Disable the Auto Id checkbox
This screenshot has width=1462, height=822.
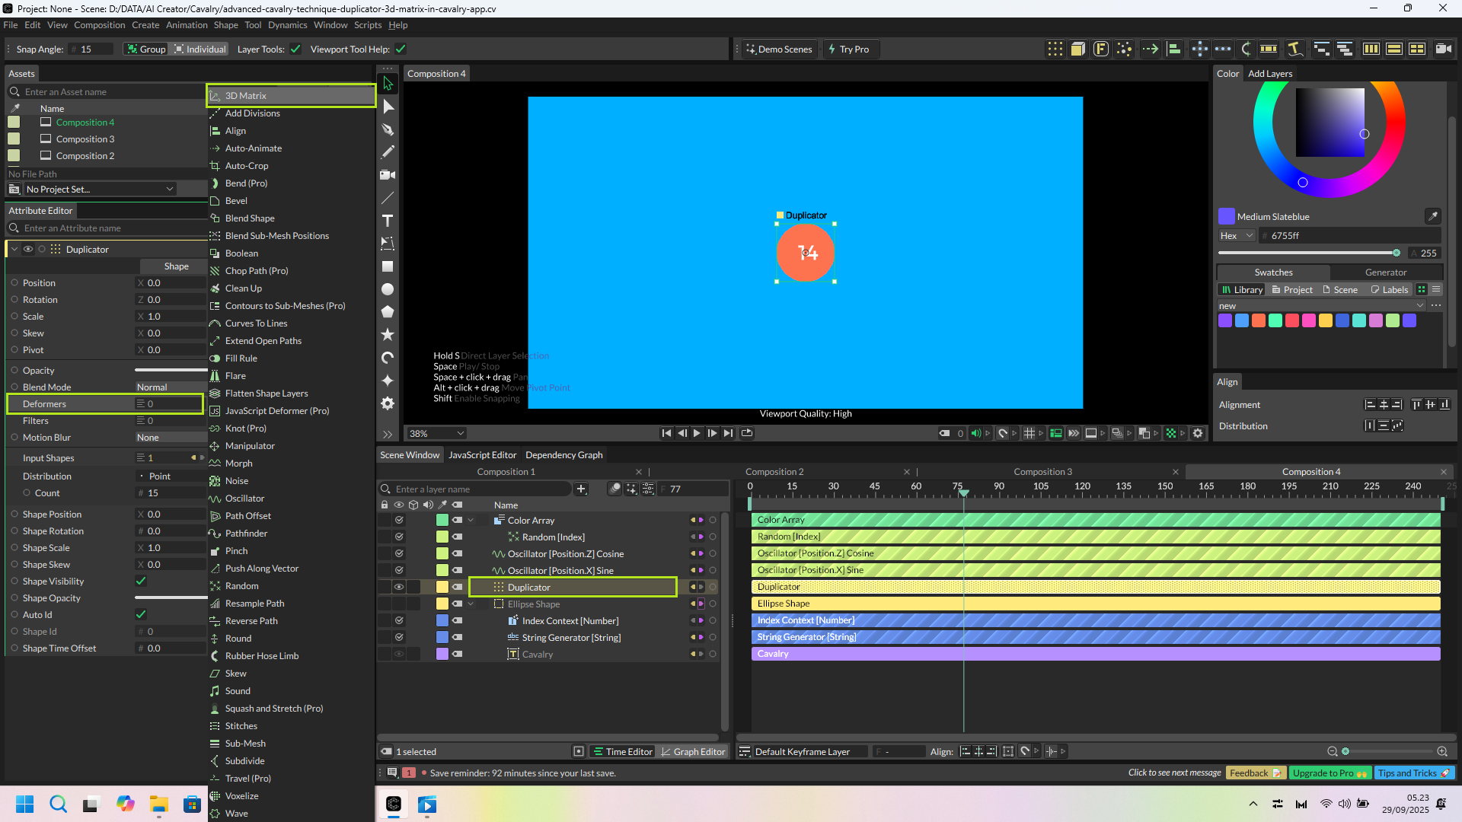[141, 614]
